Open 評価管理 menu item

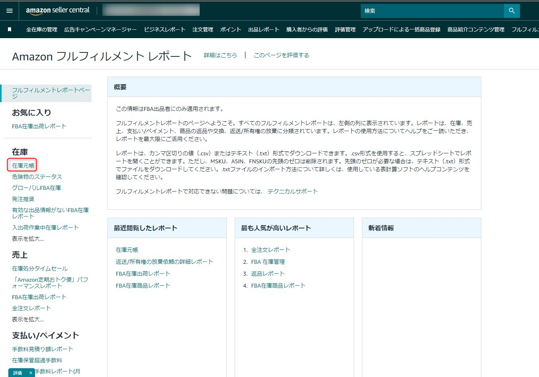(x=345, y=29)
